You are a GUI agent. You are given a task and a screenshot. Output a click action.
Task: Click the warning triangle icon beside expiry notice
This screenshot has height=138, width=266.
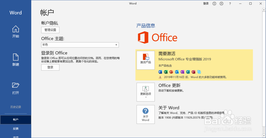(160, 77)
